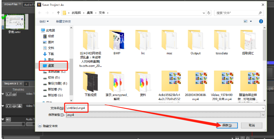Refresh the folder address bar
This screenshot has width=274, height=139.
pos(209,13)
